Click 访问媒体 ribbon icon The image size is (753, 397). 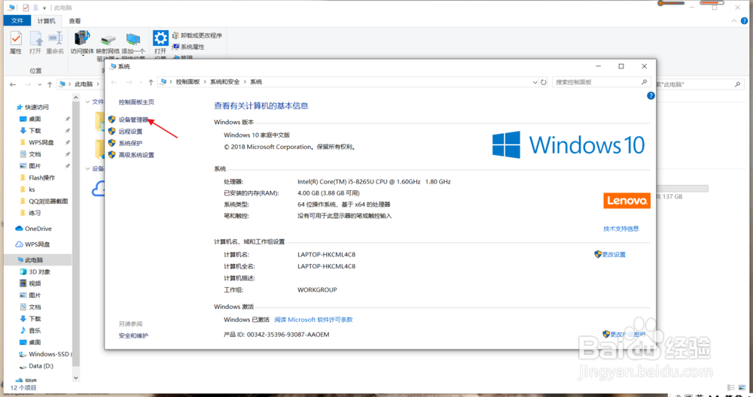pos(82,43)
